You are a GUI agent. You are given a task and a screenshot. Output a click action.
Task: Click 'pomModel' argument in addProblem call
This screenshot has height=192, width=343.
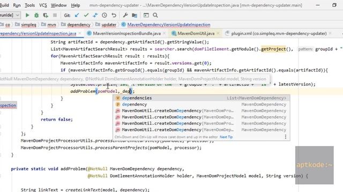[108, 91]
